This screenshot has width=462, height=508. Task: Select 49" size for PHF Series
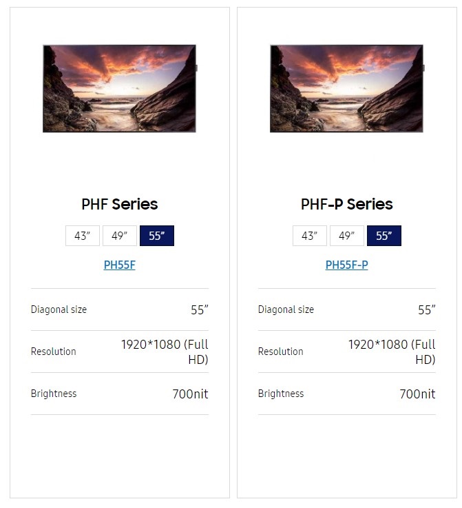[120, 236]
